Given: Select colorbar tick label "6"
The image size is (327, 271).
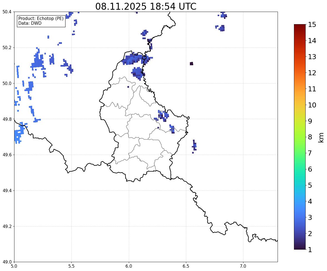Looking at the screenshot, I should tap(310, 169).
